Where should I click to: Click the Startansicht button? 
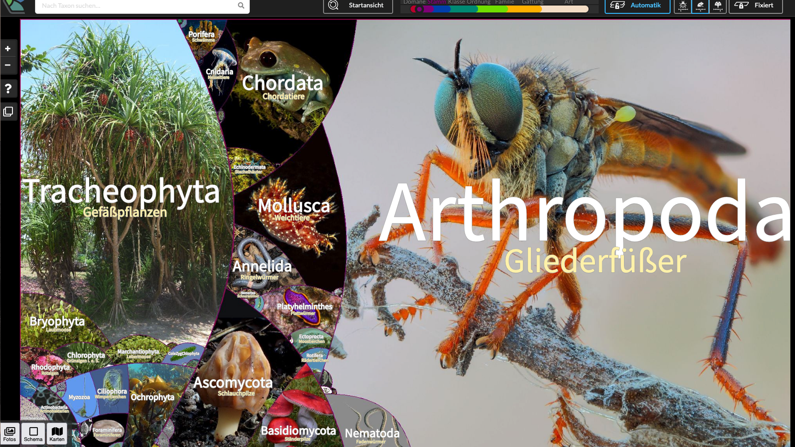[358, 6]
